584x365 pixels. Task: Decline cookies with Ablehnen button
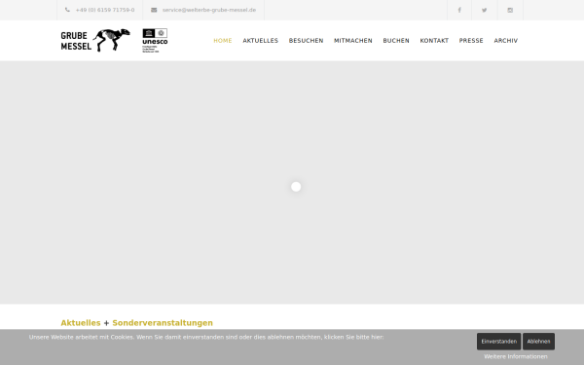click(x=538, y=342)
